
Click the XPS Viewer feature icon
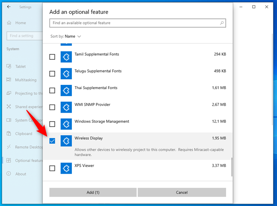[x=66, y=168]
